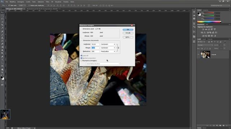Pick a color from the spectrum ramp
231x129 pixels.
click(209, 22)
